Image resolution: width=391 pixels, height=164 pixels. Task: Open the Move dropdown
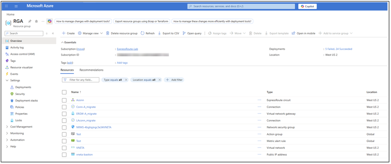point(238,33)
